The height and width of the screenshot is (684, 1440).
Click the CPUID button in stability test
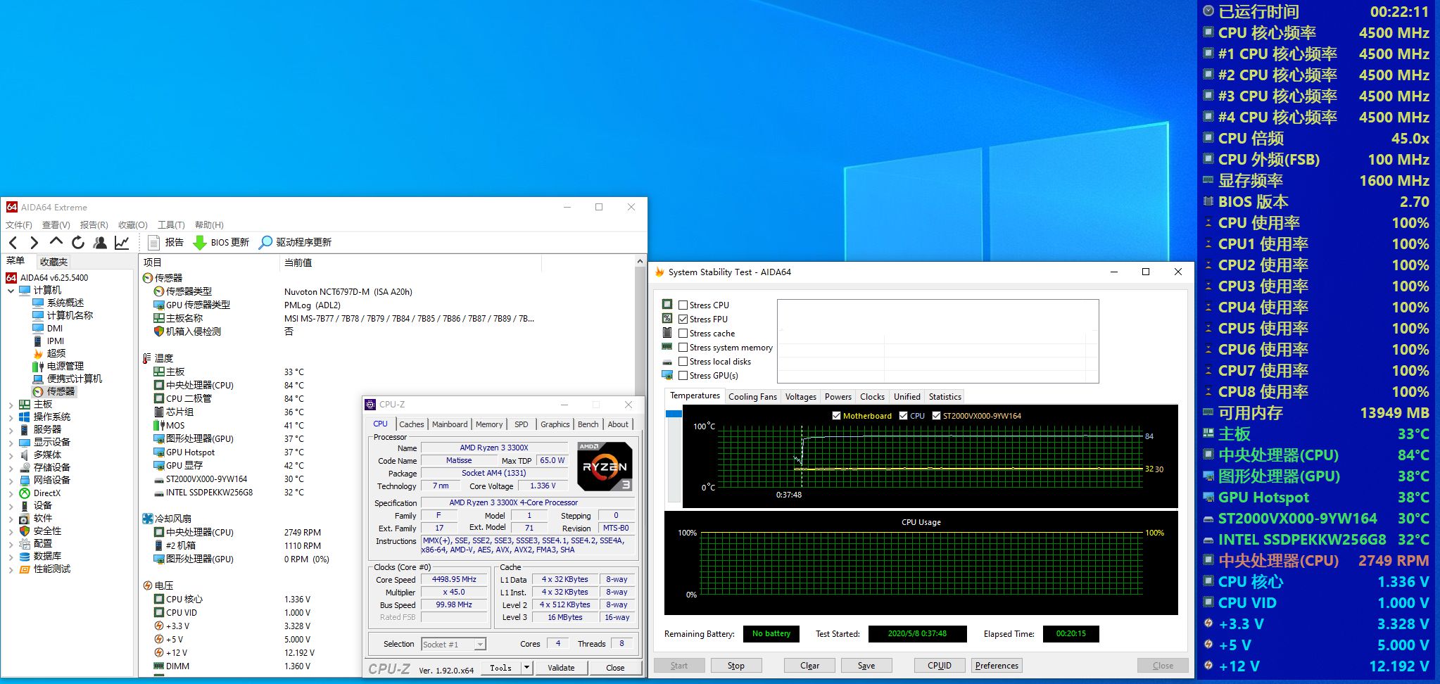click(x=940, y=665)
